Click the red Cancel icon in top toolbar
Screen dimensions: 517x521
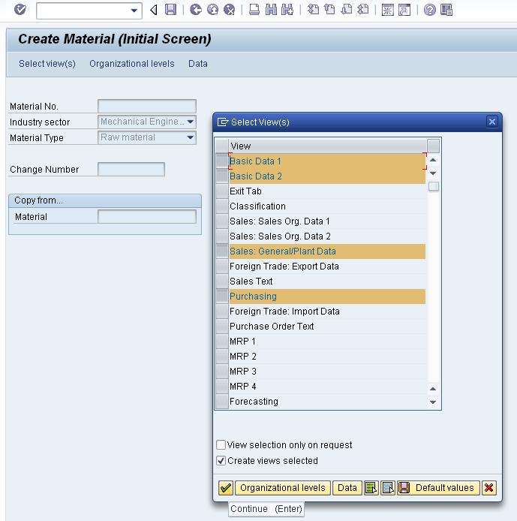pos(229,10)
